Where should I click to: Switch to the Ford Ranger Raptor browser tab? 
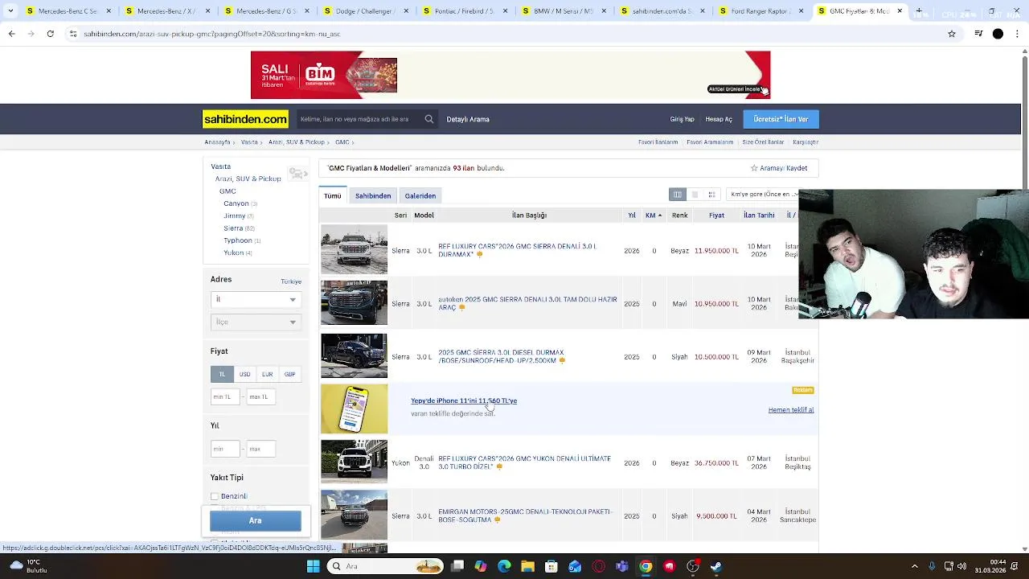[762, 11]
